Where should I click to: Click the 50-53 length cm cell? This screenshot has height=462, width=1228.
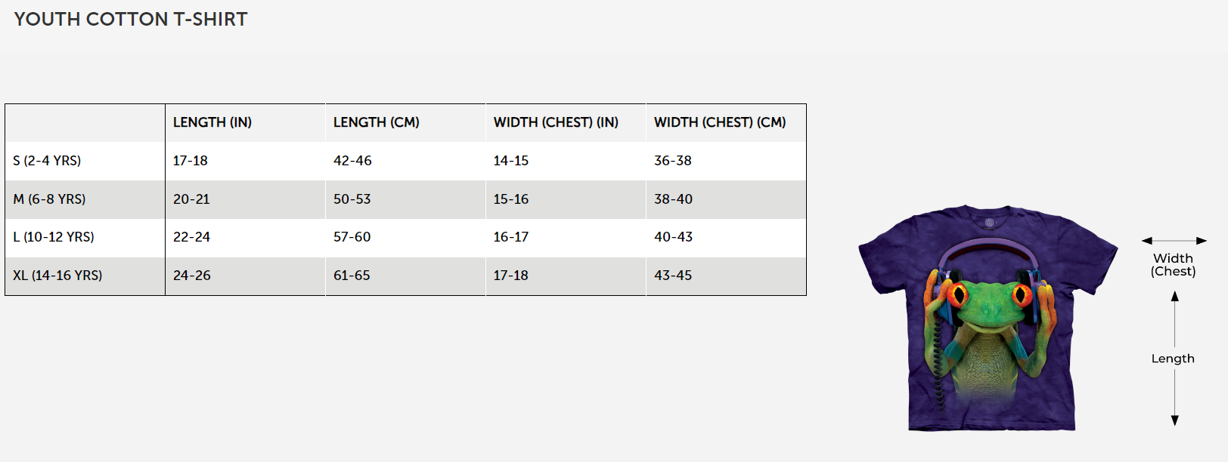(x=352, y=199)
